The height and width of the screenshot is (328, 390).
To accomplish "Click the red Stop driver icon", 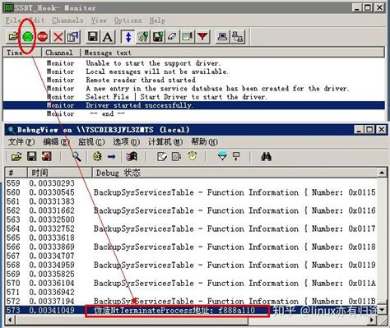I will 43,36.
